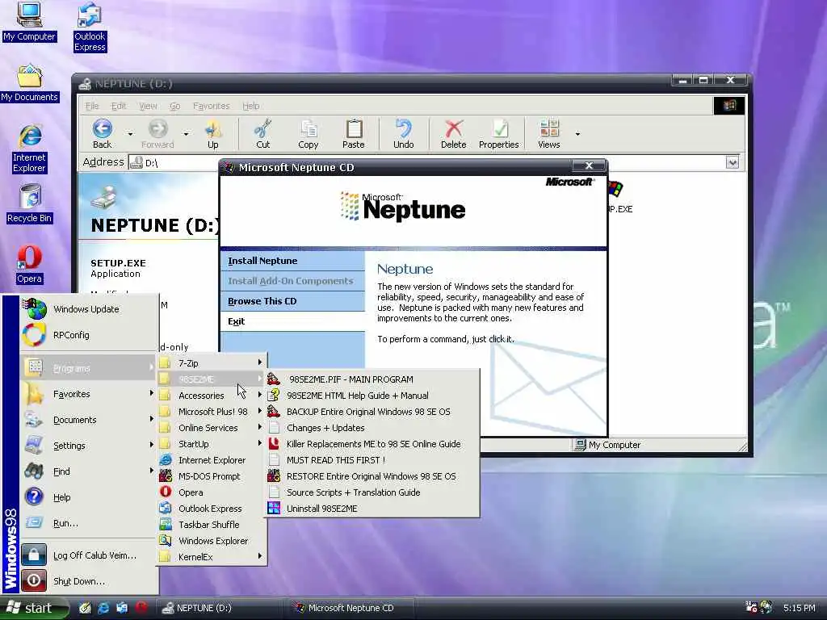The width and height of the screenshot is (827, 620).
Task: Close the Microsoft Neptune CD dialog
Action: [589, 166]
